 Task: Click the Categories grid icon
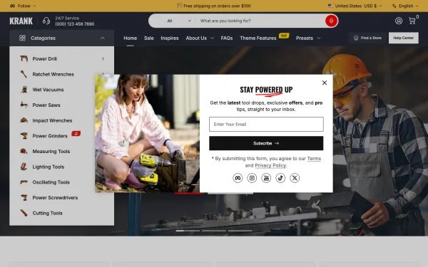(22, 38)
